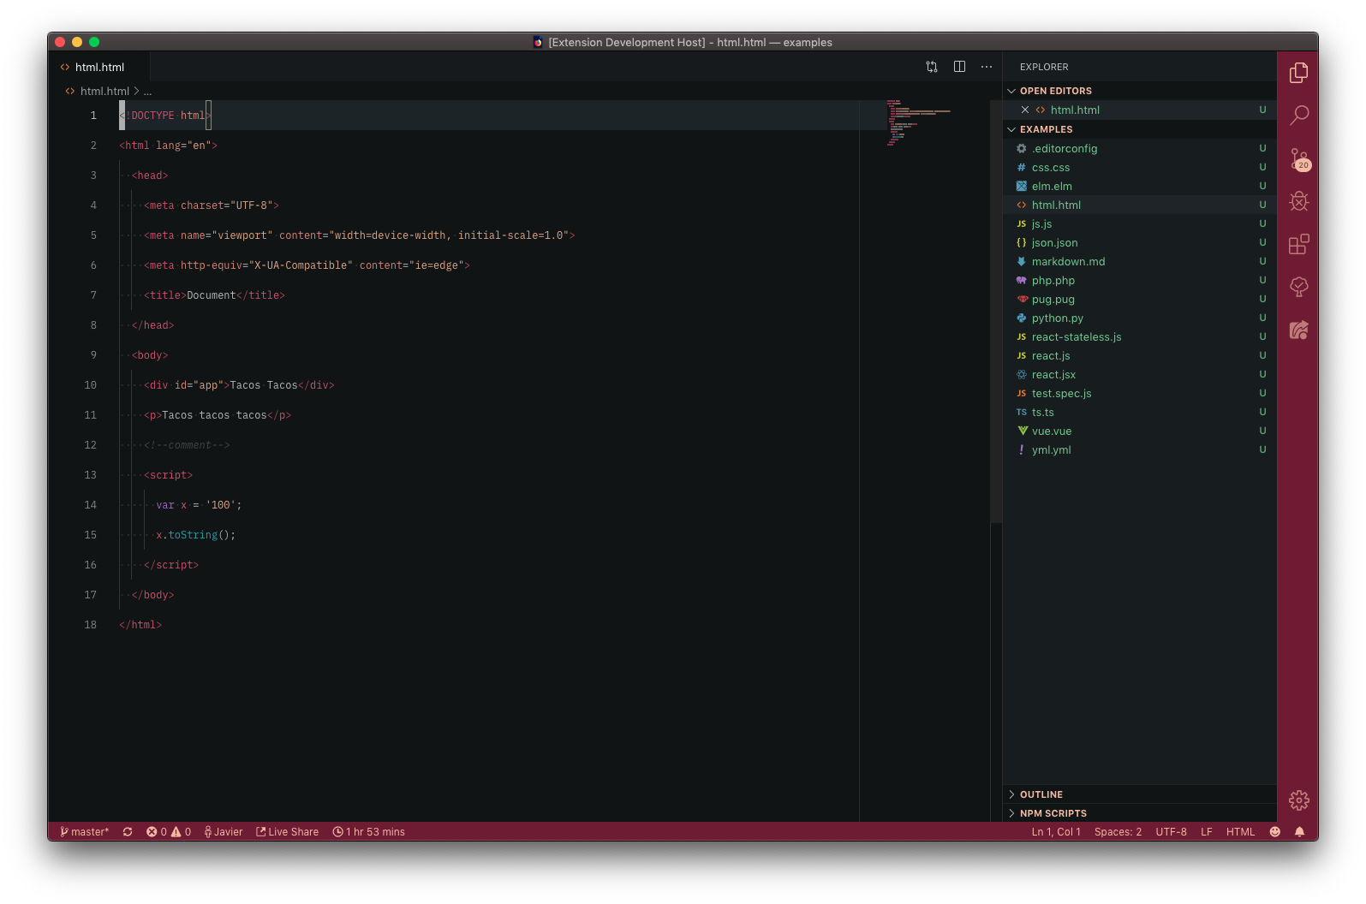Open elm.elm in the explorer
Image resolution: width=1366 pixels, height=904 pixels.
pyautogui.click(x=1139, y=186)
